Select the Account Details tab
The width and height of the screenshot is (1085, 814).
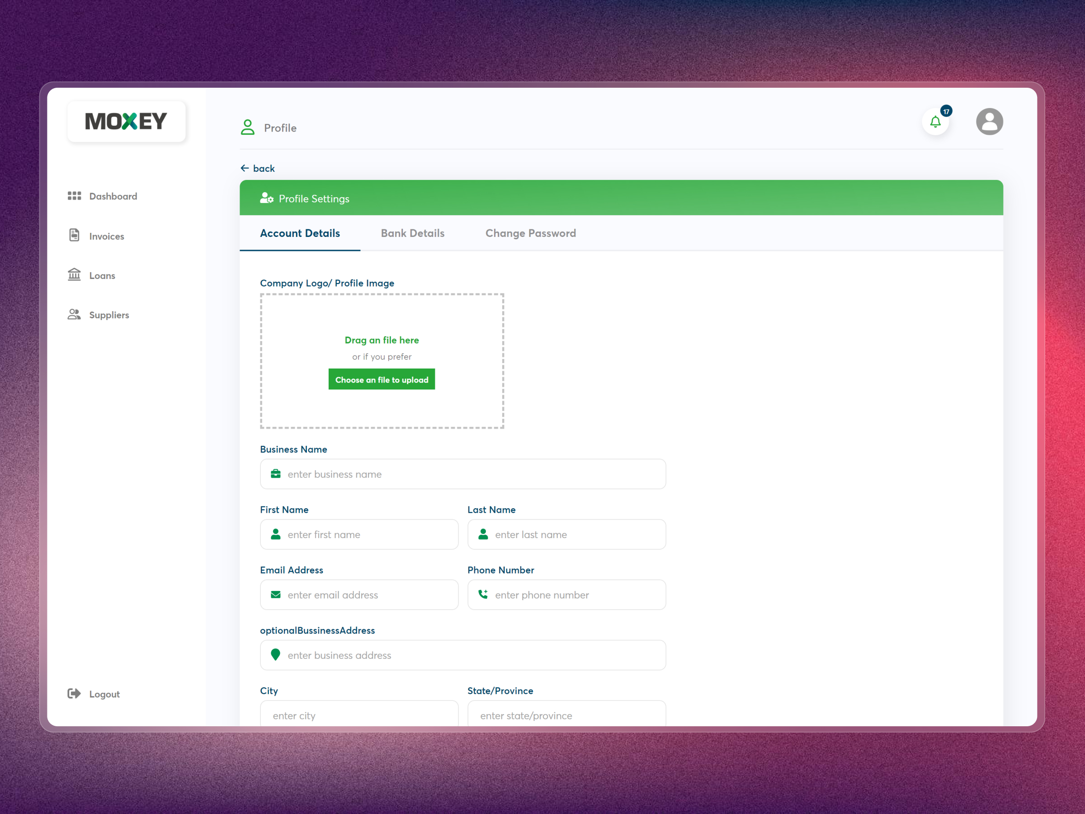[300, 233]
